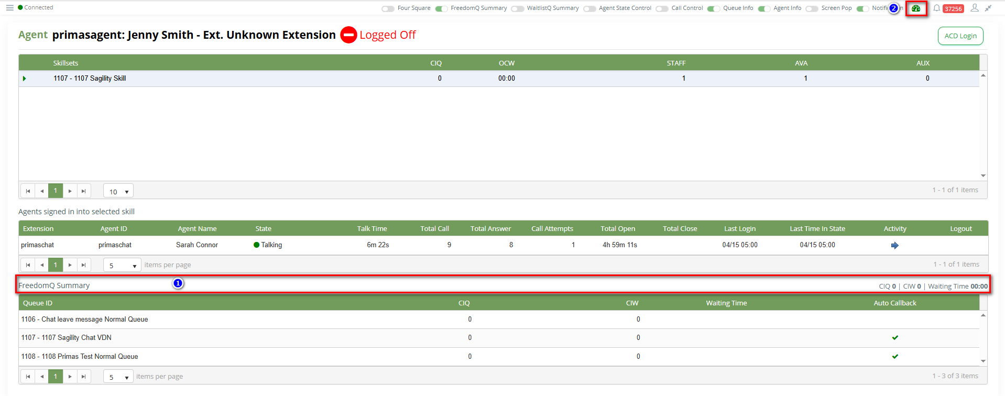The width and height of the screenshot is (1005, 396).
Task: Open the user profile icon
Action: pyautogui.click(x=974, y=8)
